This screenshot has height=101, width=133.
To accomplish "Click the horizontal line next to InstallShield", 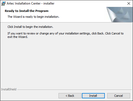I will [x=74, y=90].
